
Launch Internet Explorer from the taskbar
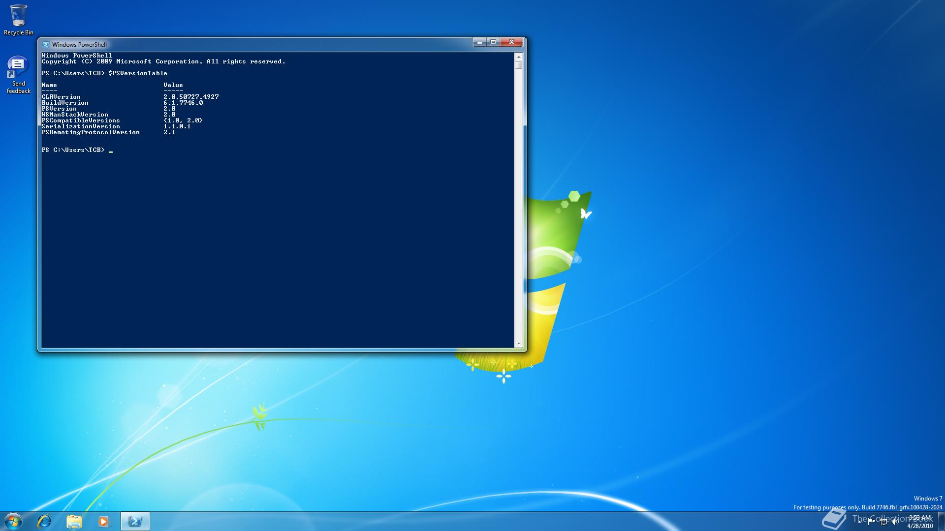pos(44,521)
